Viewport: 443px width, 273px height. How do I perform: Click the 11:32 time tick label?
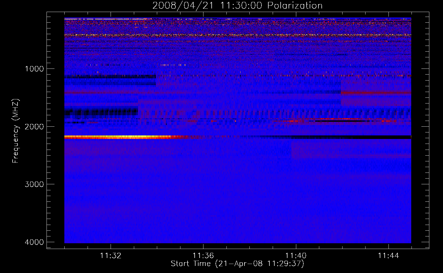pyautogui.click(x=111, y=256)
